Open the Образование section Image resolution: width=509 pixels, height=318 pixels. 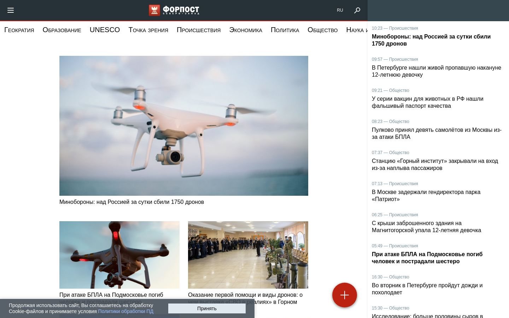pos(62,30)
